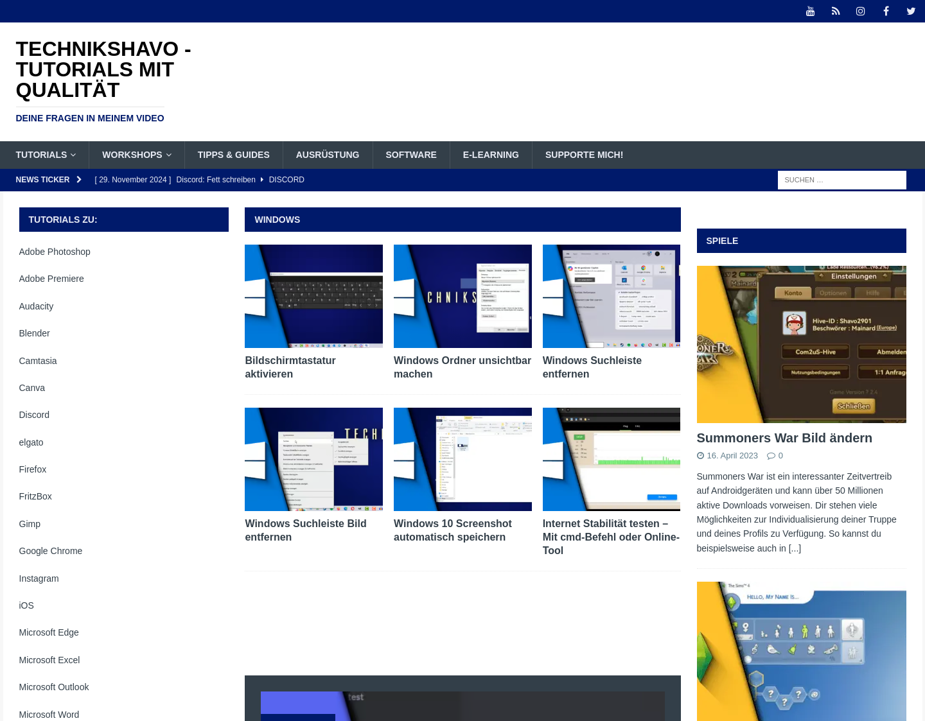Open the Ausrüstung menu item
The image size is (925, 721).
point(328,155)
